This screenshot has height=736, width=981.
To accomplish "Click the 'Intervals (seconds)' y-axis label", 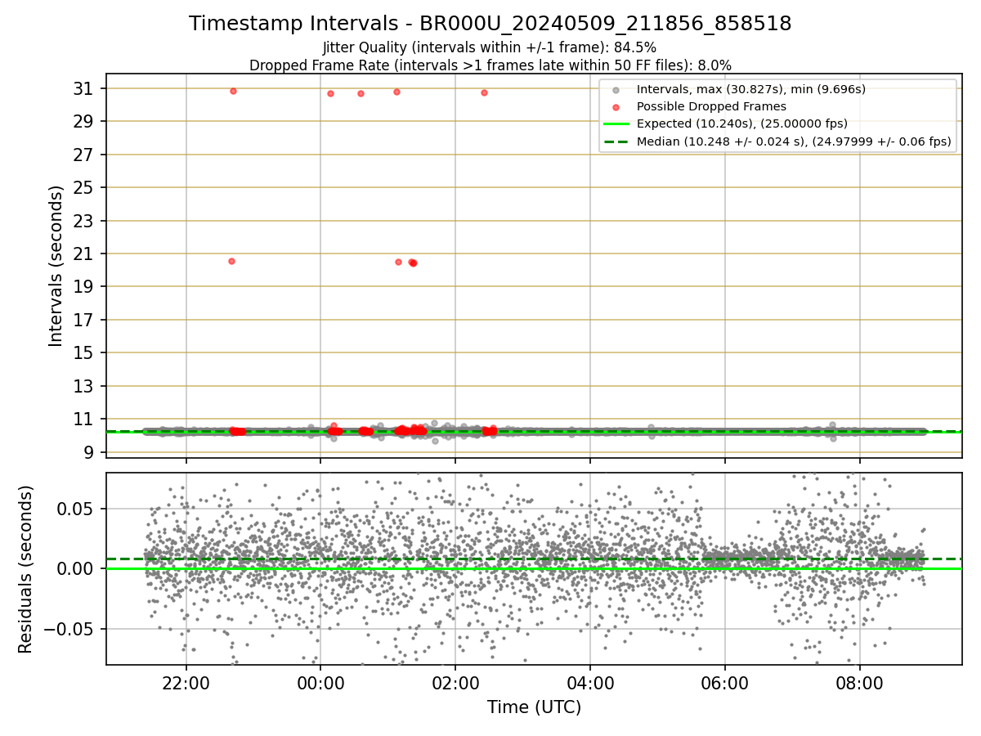I will pyautogui.click(x=56, y=266).
